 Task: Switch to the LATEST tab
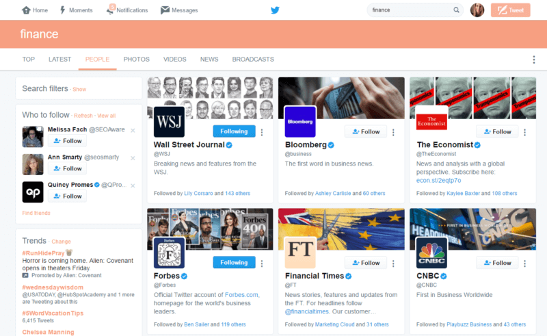pos(59,60)
